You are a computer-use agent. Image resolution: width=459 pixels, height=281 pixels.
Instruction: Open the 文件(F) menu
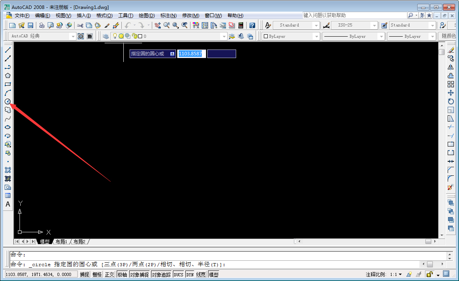click(x=22, y=16)
